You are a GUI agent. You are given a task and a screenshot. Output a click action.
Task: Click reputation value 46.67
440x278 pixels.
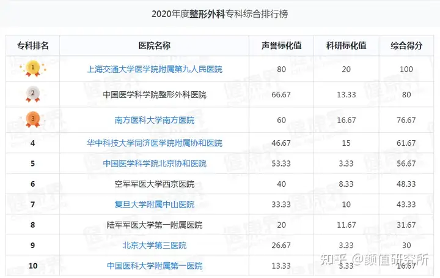click(281, 143)
